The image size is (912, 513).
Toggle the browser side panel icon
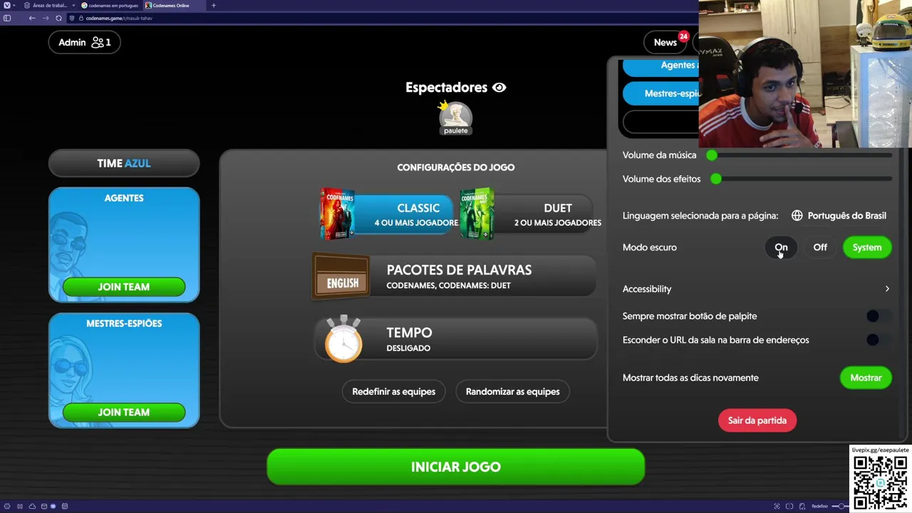(x=7, y=18)
